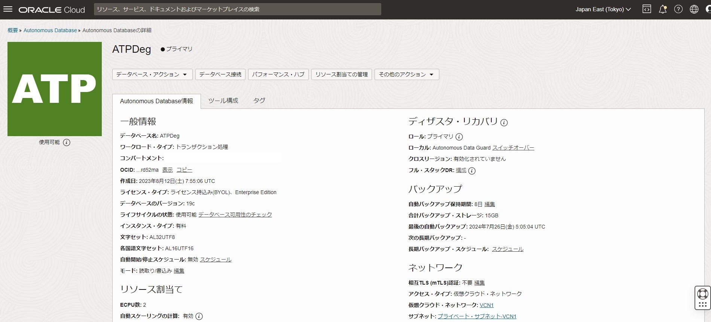Screen dimensions: 711x322
Task: Expand the データベース・アクション dropdown
Action: pyautogui.click(x=152, y=74)
